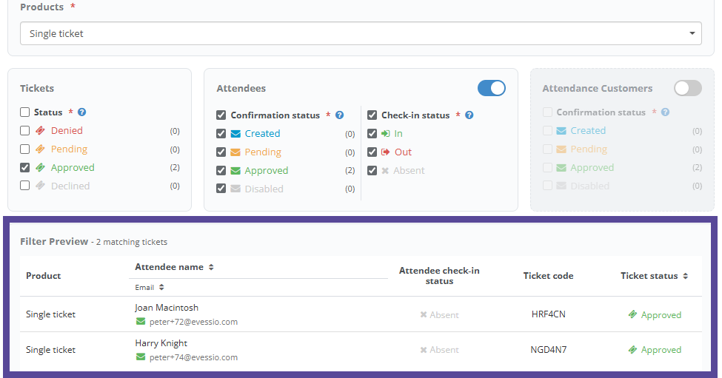Click the envelope icon next to peter+72@evessio.com

click(141, 322)
